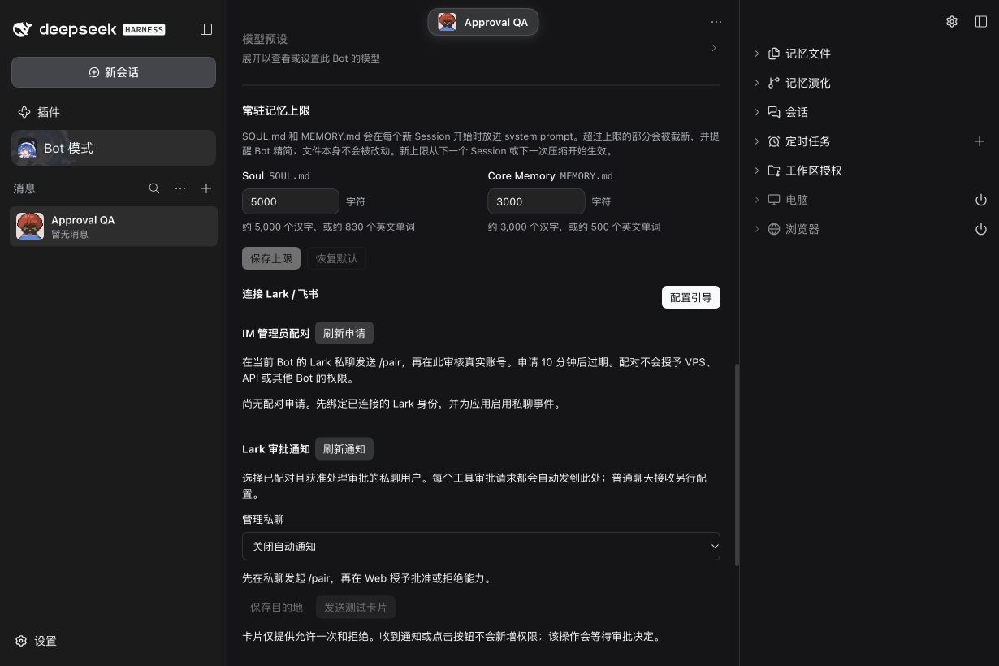Click the 恢复默认 button

coord(337,258)
